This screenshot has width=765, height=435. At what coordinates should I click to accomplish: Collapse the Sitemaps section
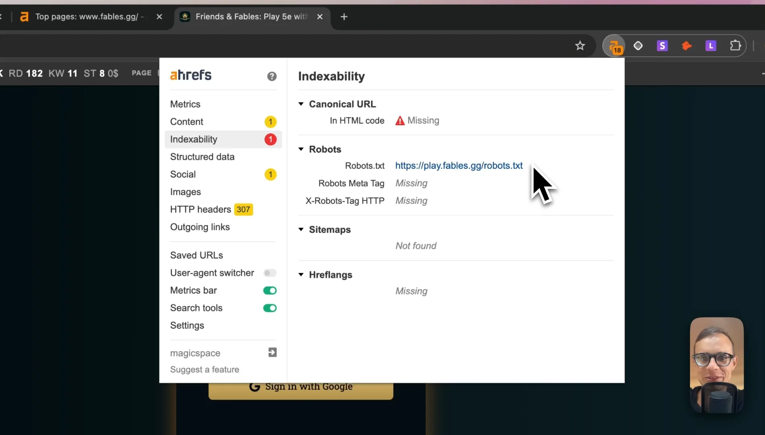coord(301,229)
